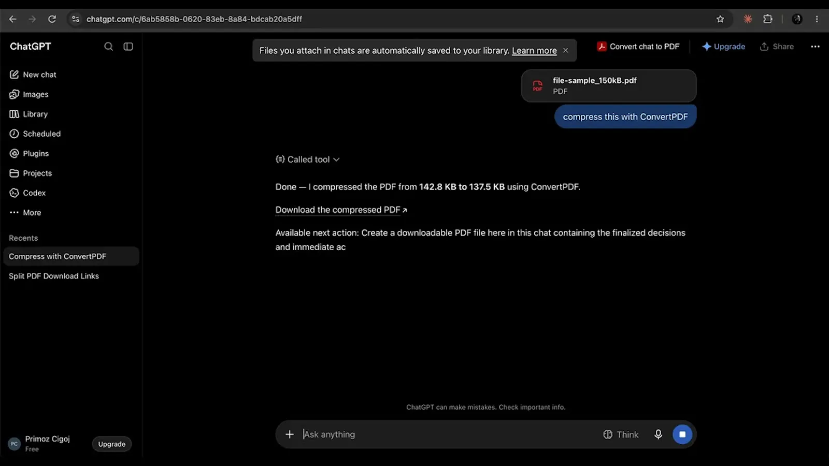Open the three-dot conversation options menu
Image resolution: width=829 pixels, height=466 pixels.
[x=815, y=47]
